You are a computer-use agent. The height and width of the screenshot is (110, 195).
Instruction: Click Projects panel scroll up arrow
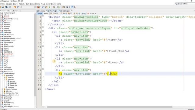[x=35, y=13]
